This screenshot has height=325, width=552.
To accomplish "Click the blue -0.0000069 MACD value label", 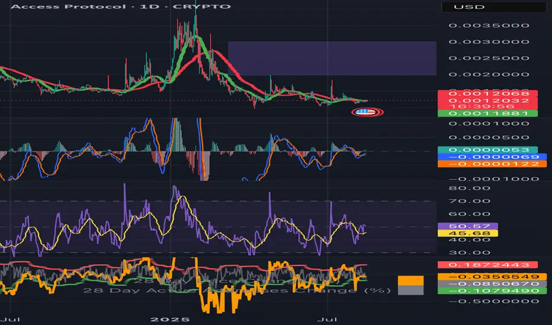I will tap(492, 157).
